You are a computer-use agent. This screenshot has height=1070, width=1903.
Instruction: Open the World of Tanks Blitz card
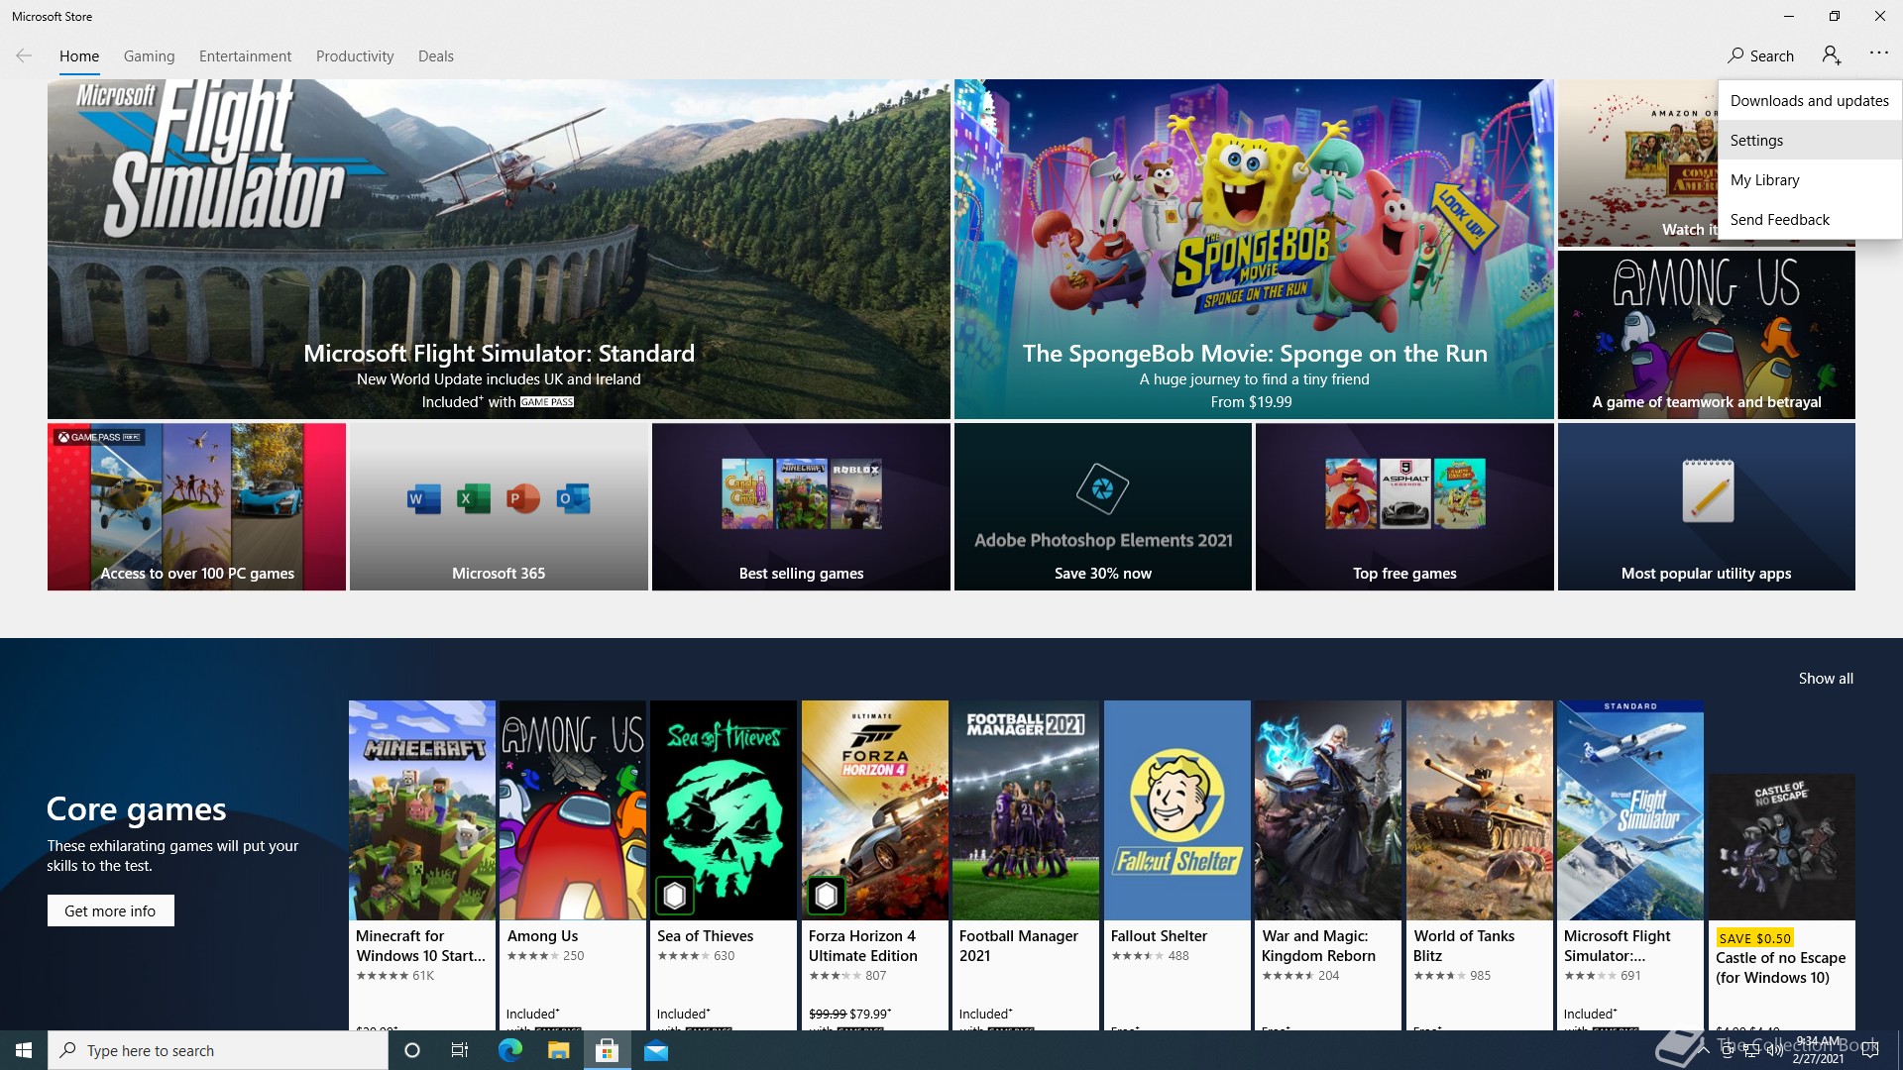(1480, 865)
